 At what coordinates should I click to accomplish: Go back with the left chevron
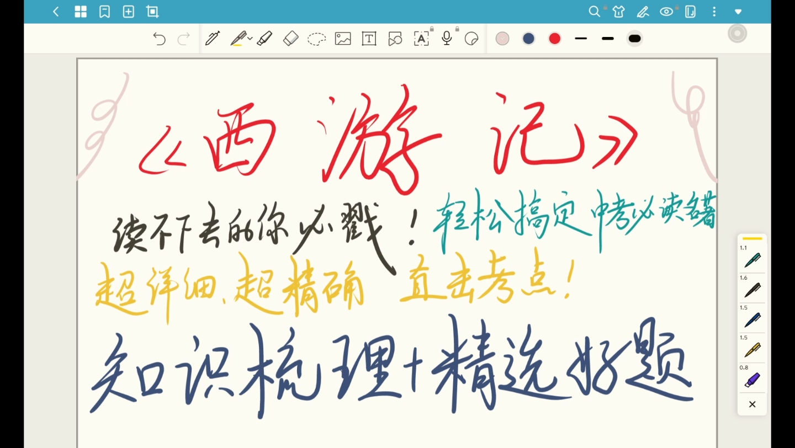(x=56, y=12)
